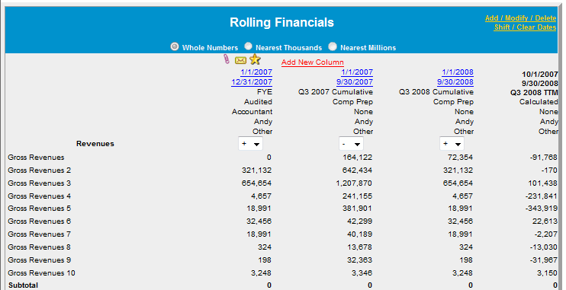
Task: Click the 1/1/2008 start date link
Action: click(x=458, y=72)
